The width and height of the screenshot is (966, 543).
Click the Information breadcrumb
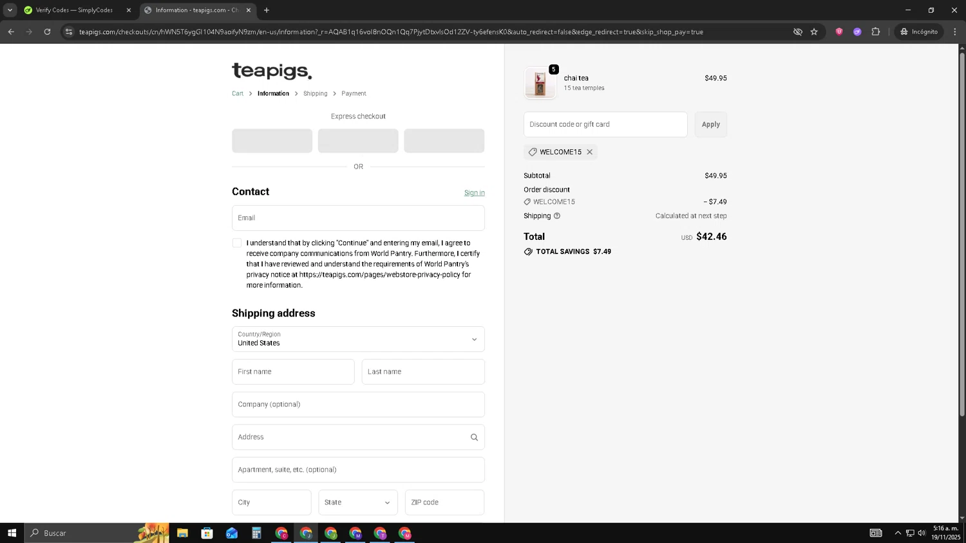(273, 93)
